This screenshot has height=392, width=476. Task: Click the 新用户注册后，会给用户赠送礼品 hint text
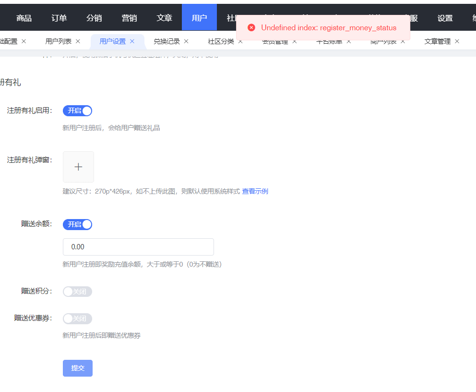click(111, 128)
